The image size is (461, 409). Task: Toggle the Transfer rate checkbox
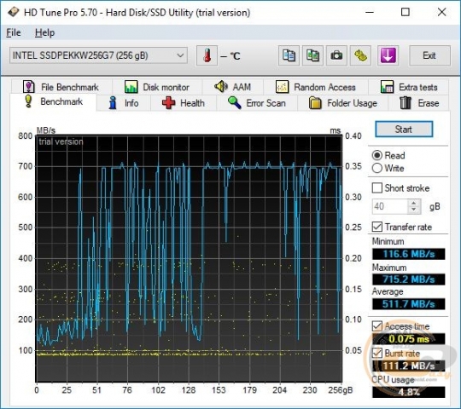tap(377, 227)
